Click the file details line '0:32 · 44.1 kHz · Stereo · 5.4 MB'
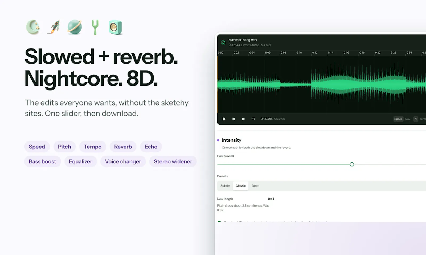The width and height of the screenshot is (426, 255). pyautogui.click(x=249, y=45)
